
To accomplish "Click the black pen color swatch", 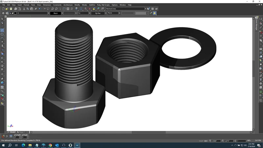I will 15,13.
